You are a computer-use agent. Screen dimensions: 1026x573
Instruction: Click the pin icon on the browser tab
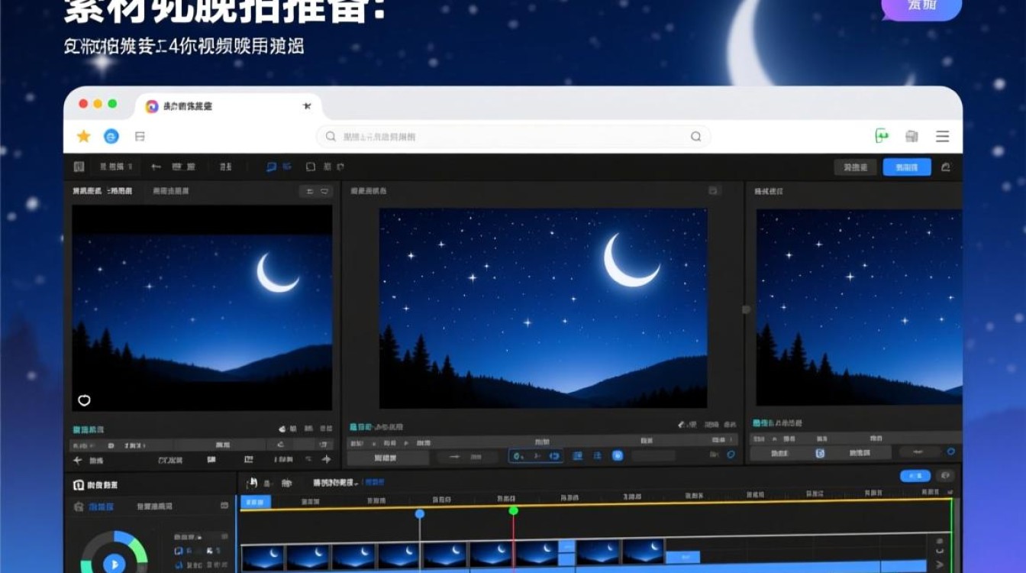(307, 106)
